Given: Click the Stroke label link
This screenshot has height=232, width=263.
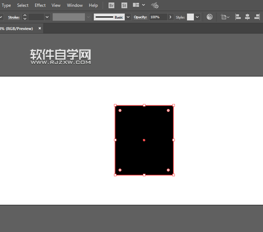Looking at the screenshot, I should pos(14,17).
